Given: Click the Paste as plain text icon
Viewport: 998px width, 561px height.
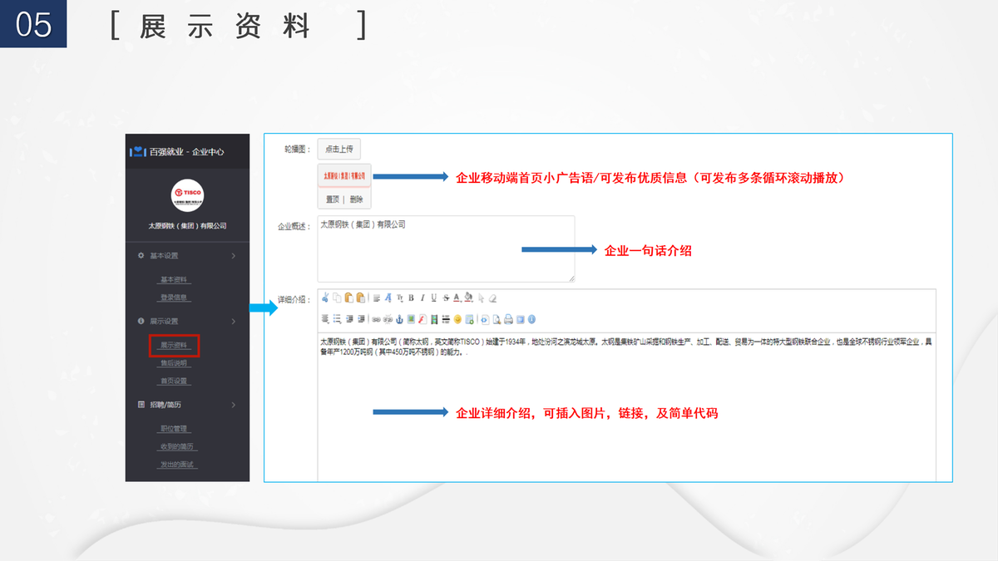Looking at the screenshot, I should click(x=361, y=298).
